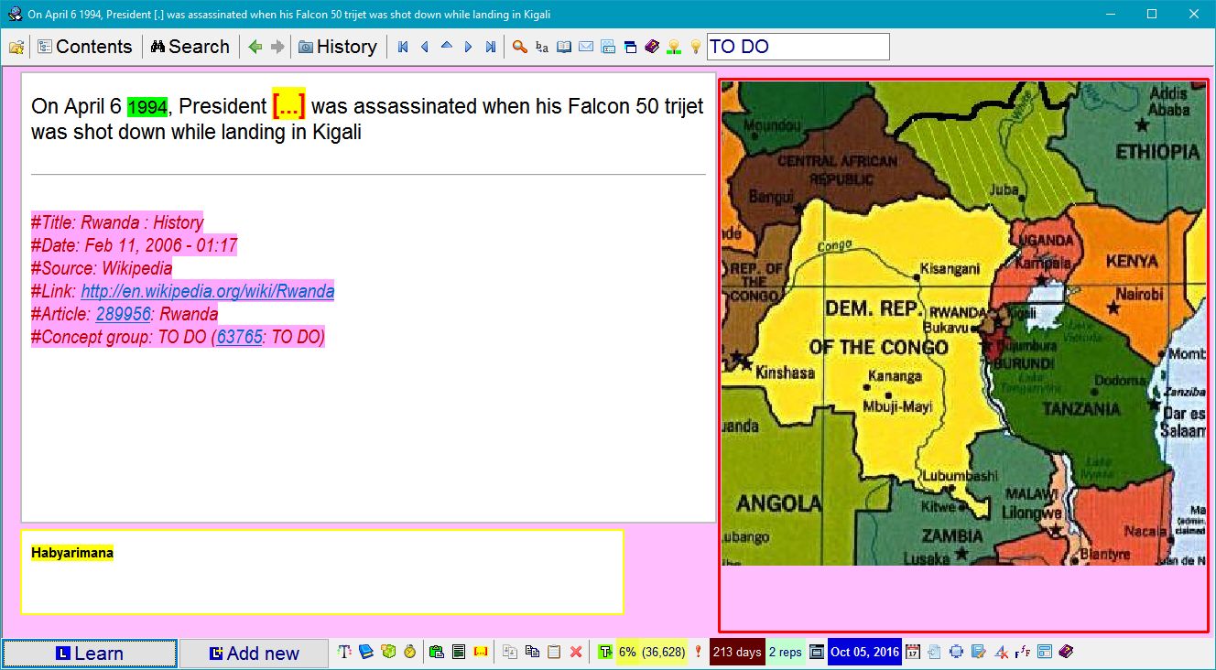
Task: Click the stopwatch timer icon
Action: (x=409, y=652)
